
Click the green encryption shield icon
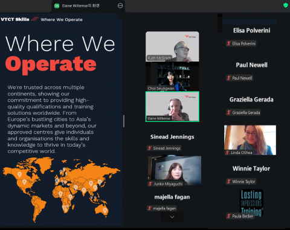pos(286,5)
